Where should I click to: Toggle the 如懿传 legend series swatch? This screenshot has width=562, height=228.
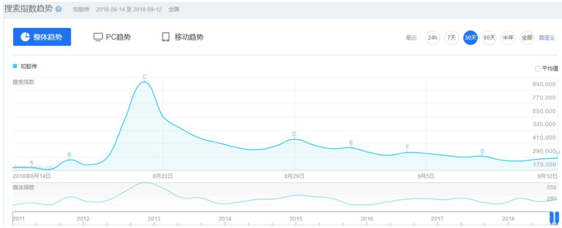[15, 66]
